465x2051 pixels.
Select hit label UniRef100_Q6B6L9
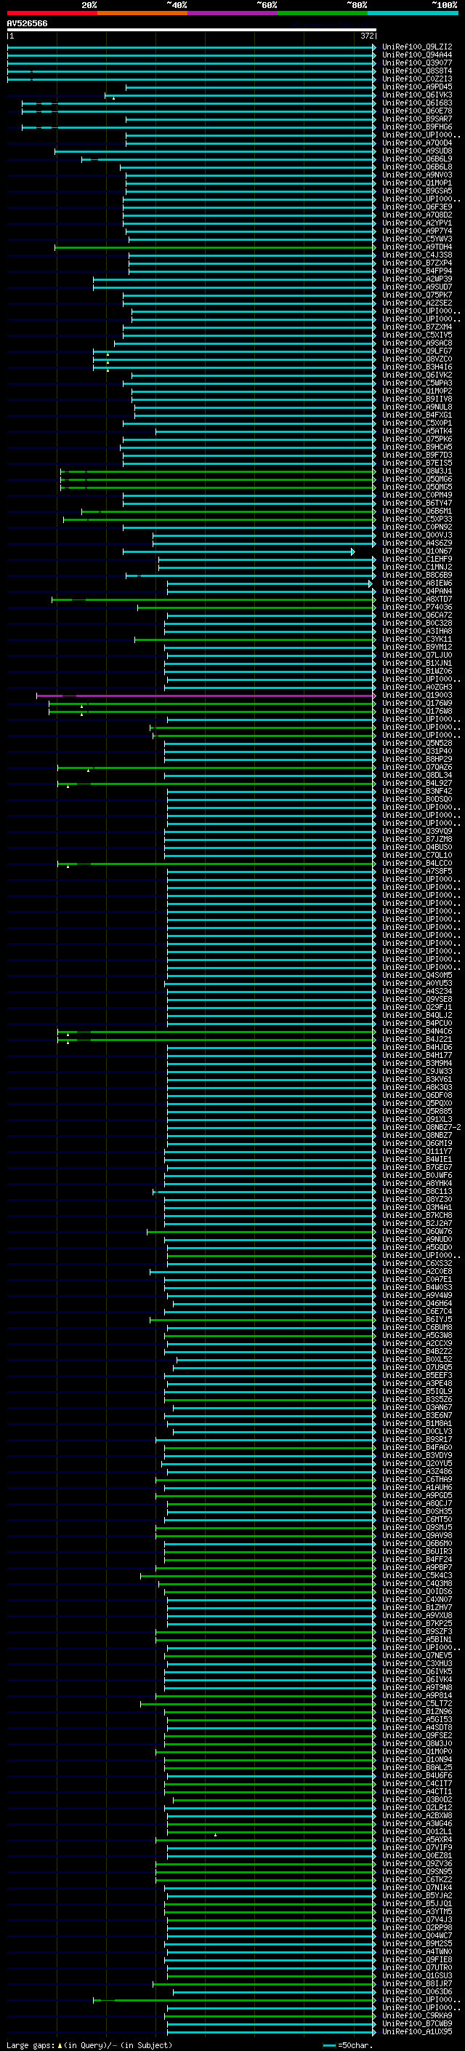[x=416, y=159]
